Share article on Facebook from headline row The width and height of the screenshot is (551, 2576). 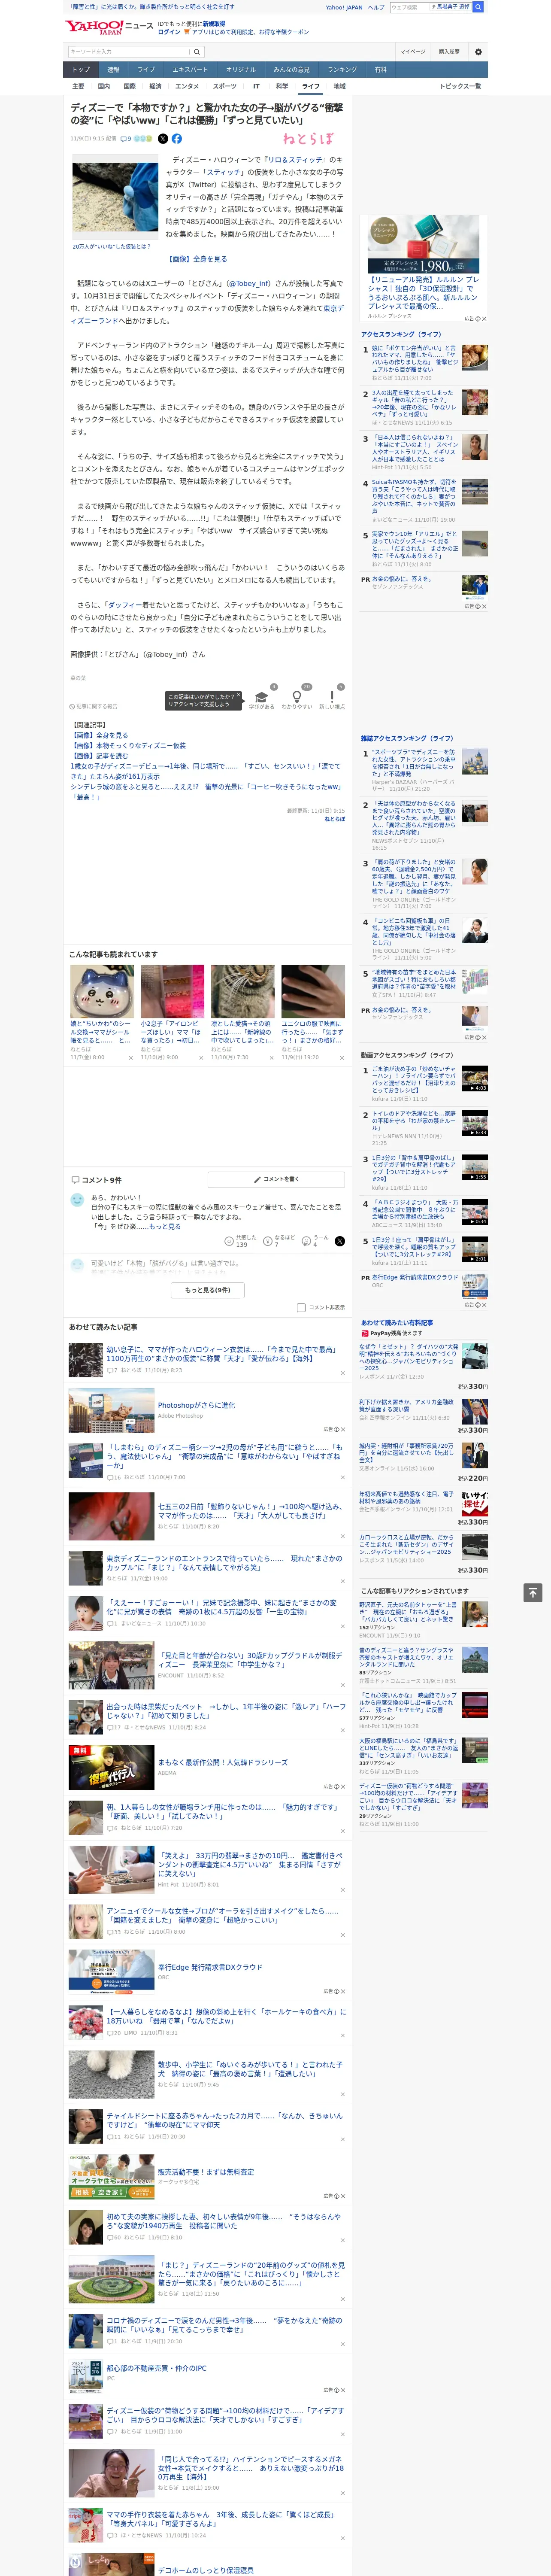(x=176, y=139)
